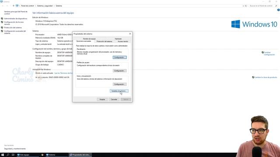Close Propiedades del sistema dialog with X

click(x=130, y=34)
